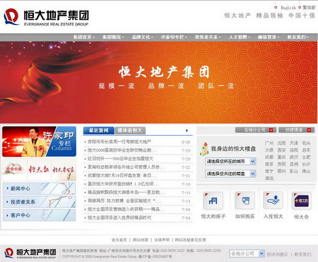The height and width of the screenshot is (262, 318).
Task: Open the 新闻中心 sidebar button
Action: pyautogui.click(x=39, y=188)
